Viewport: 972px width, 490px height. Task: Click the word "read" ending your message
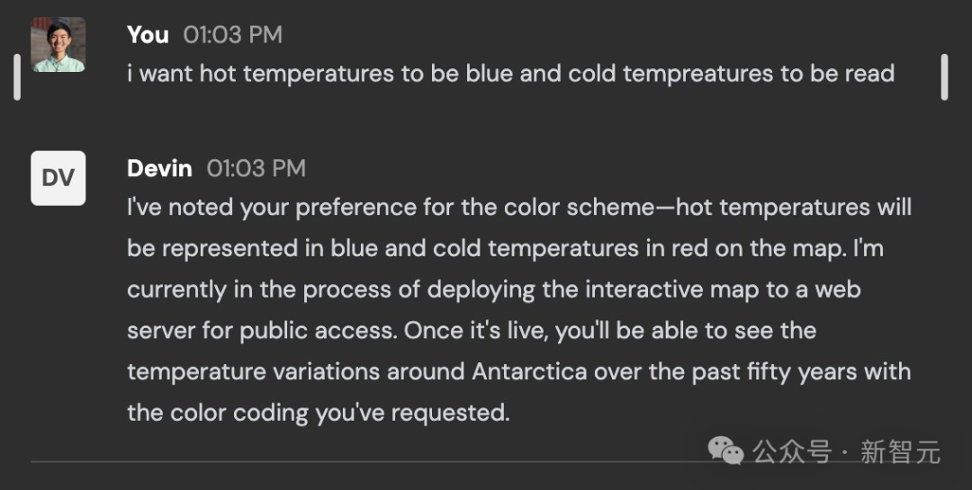coord(869,74)
